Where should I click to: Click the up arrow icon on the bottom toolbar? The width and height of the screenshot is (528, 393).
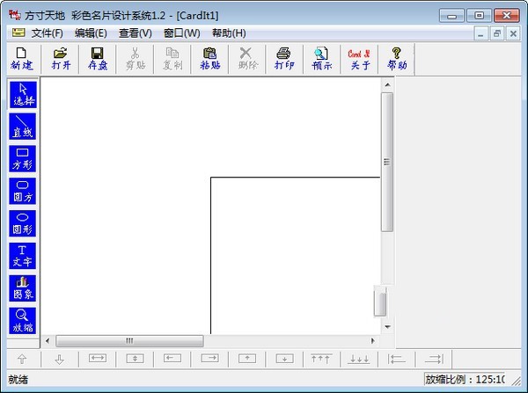coord(22,359)
